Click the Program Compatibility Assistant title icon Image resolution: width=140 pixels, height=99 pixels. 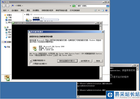pos(30,32)
